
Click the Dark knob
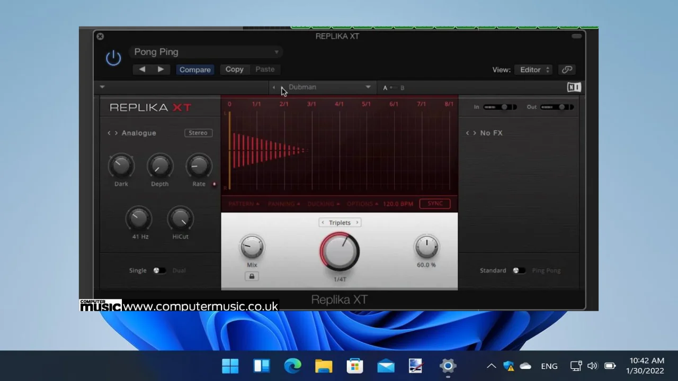121,166
